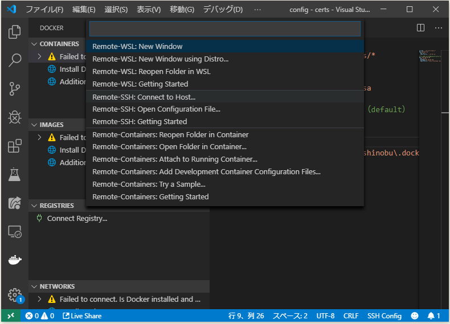Select Remote-Containers: Getting Started
This screenshot has height=324, width=450.
click(x=225, y=197)
